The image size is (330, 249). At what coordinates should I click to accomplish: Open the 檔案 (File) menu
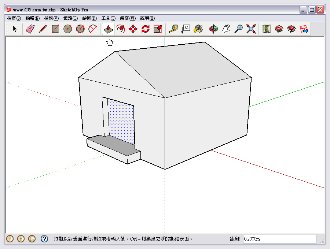14,18
